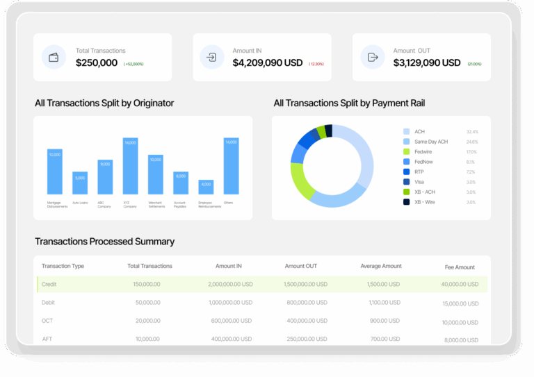The image size is (534, 377).
Task: Select the Employee Reimbursements bar
Action: [206, 187]
